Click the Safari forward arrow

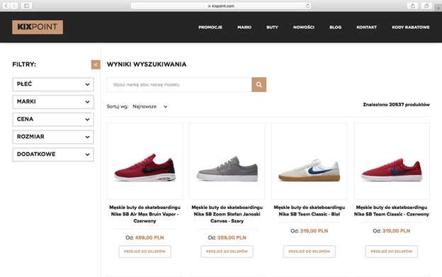[14, 6]
